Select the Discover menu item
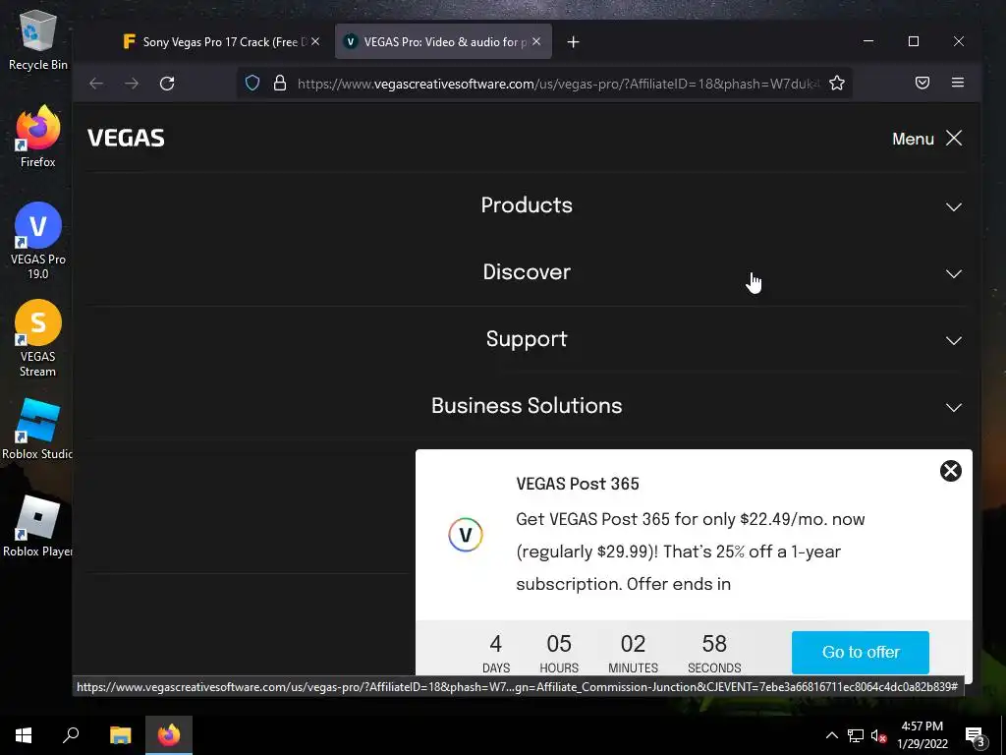Image resolution: width=1006 pixels, height=755 pixels. point(527,272)
